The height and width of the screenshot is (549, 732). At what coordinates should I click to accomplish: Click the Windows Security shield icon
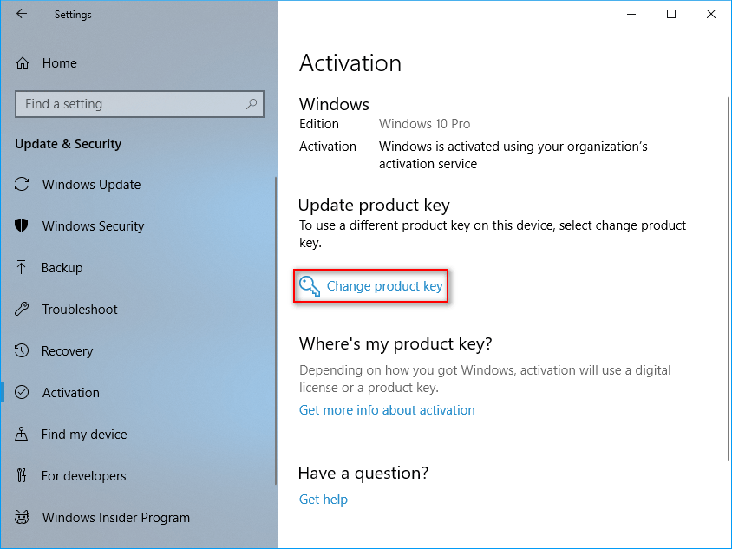pos(23,225)
